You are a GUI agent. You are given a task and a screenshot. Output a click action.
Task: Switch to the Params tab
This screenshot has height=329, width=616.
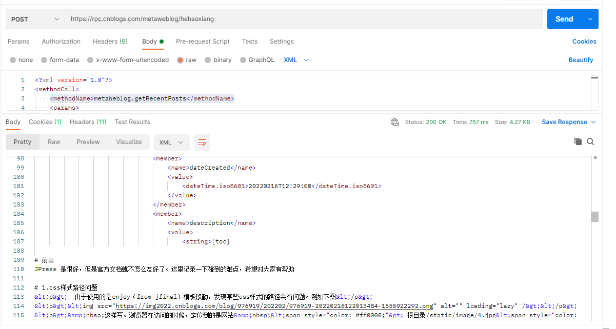click(x=18, y=42)
